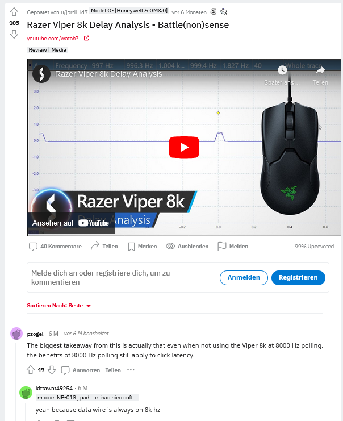Upvote the Razer Viper 8k post
The width and height of the screenshot is (343, 421).
pos(14,12)
